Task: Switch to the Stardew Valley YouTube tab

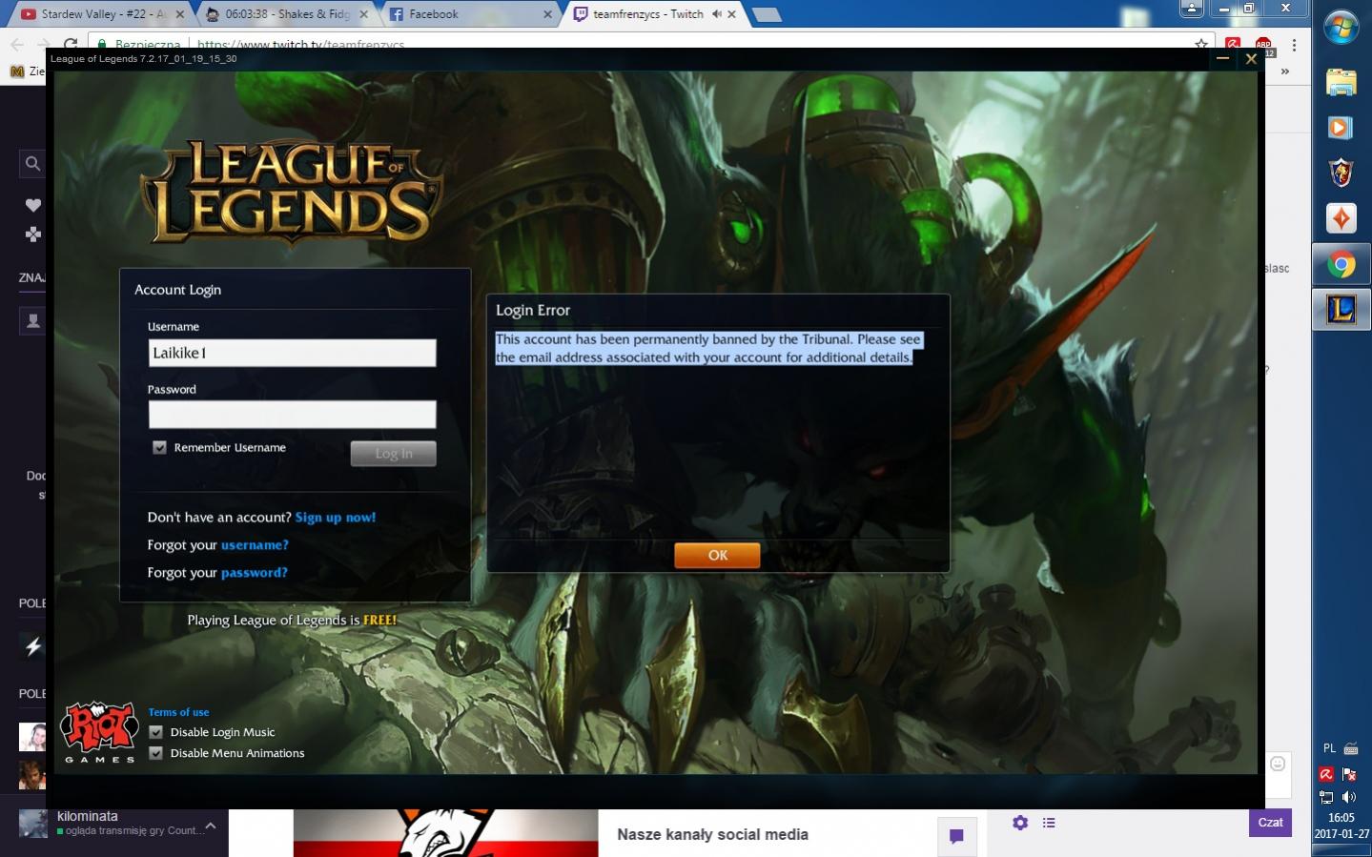Action: [95, 14]
